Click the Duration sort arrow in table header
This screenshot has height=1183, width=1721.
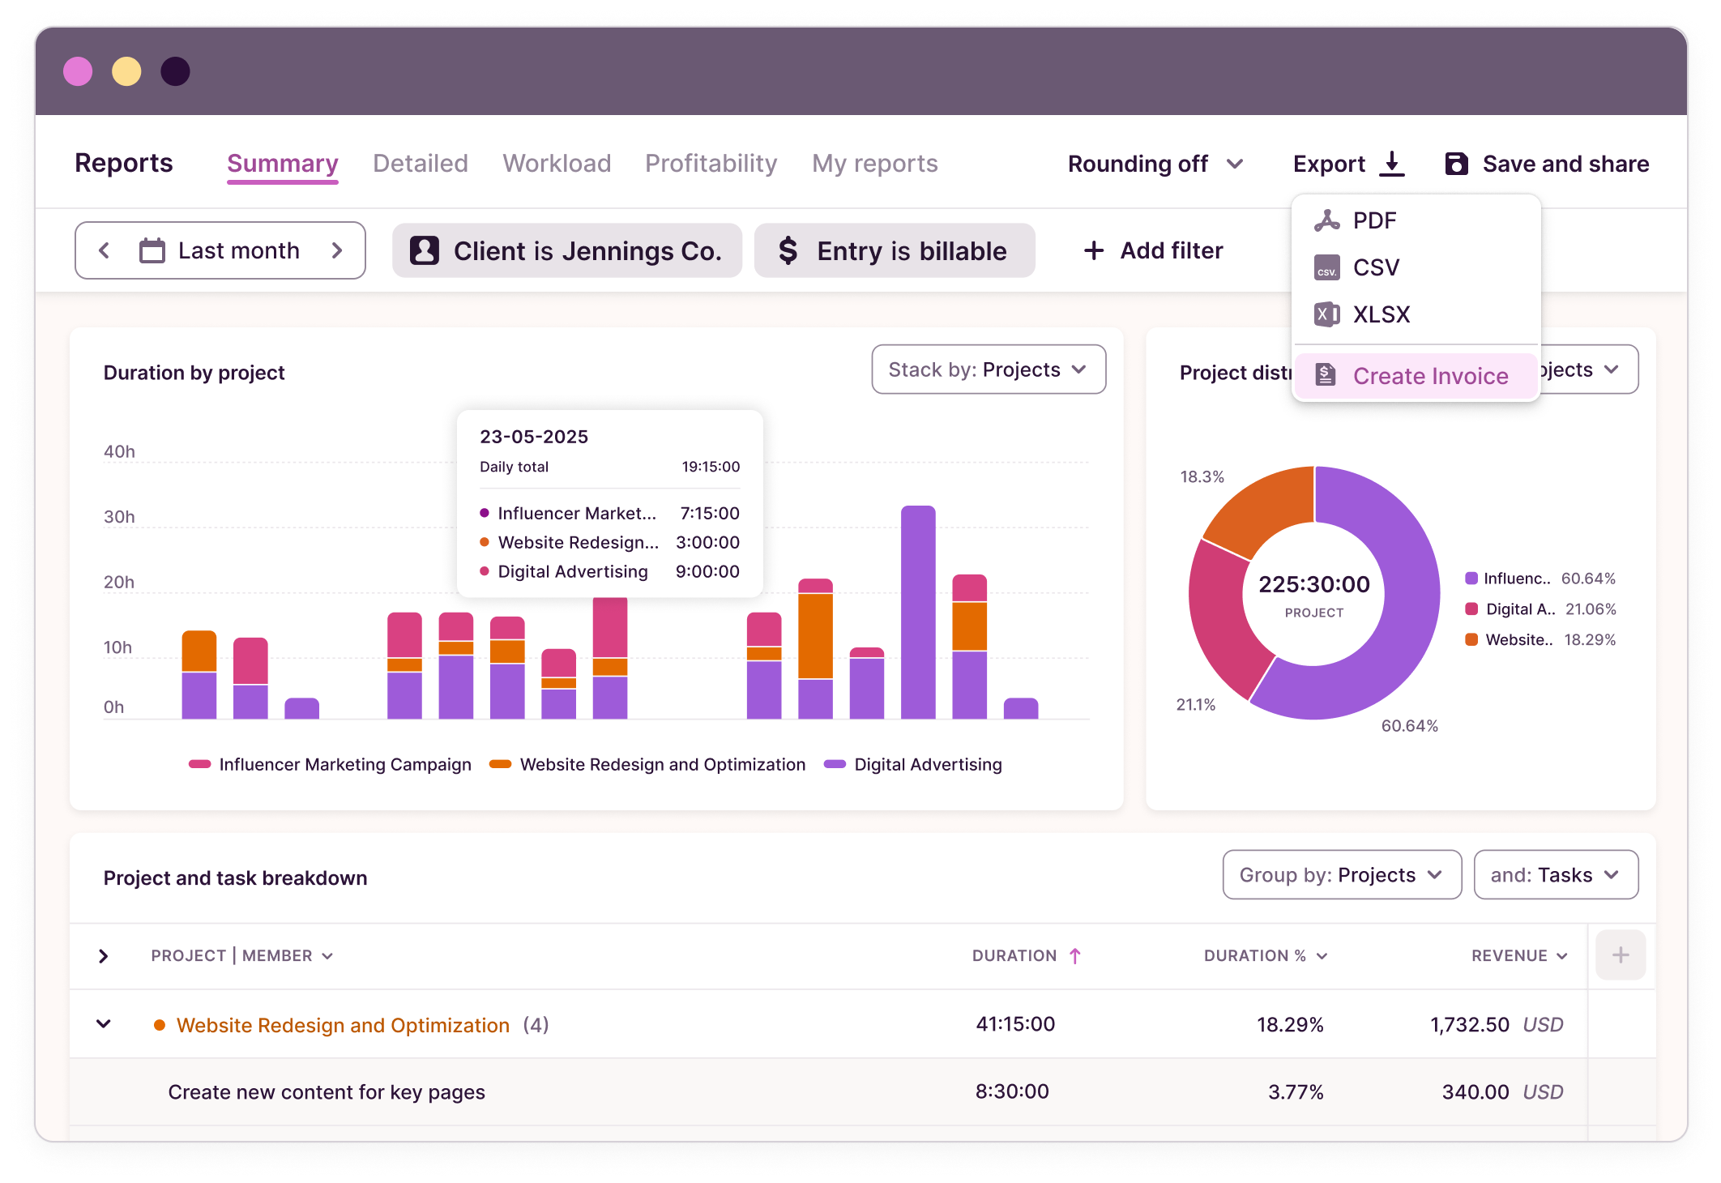pos(1075,955)
